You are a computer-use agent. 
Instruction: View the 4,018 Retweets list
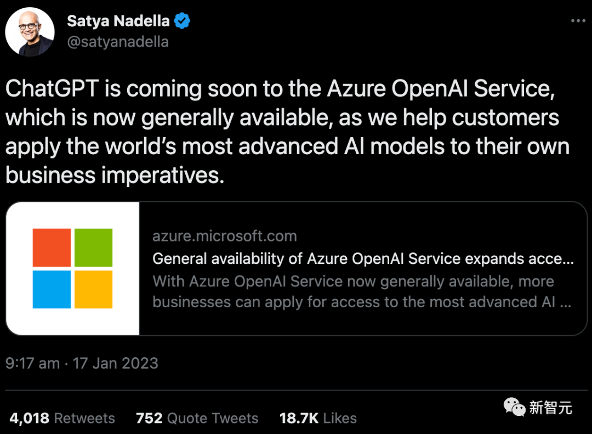point(62,418)
